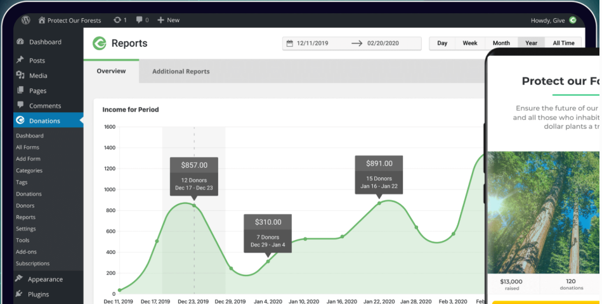This screenshot has height=304, width=602.
Task: Open Subscriptions in Donations submenu
Action: click(32, 263)
